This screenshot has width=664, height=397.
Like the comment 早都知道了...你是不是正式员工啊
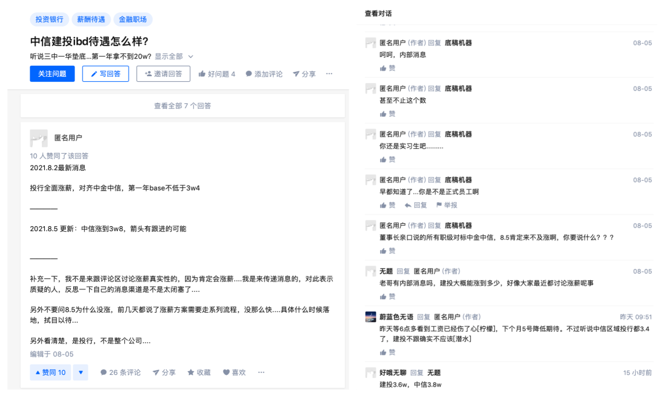point(387,205)
